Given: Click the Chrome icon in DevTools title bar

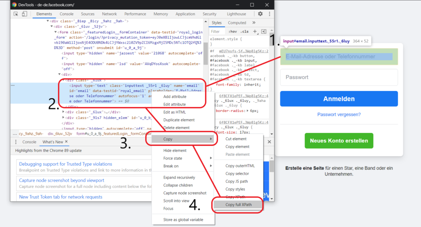Looking at the screenshot, I should click(x=14, y=5).
